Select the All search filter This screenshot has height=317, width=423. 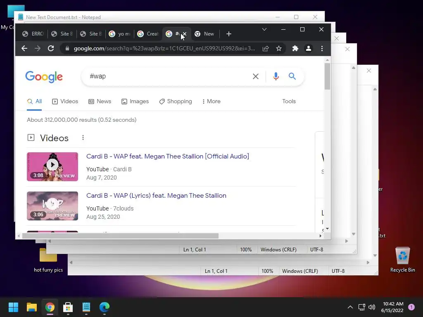34,102
